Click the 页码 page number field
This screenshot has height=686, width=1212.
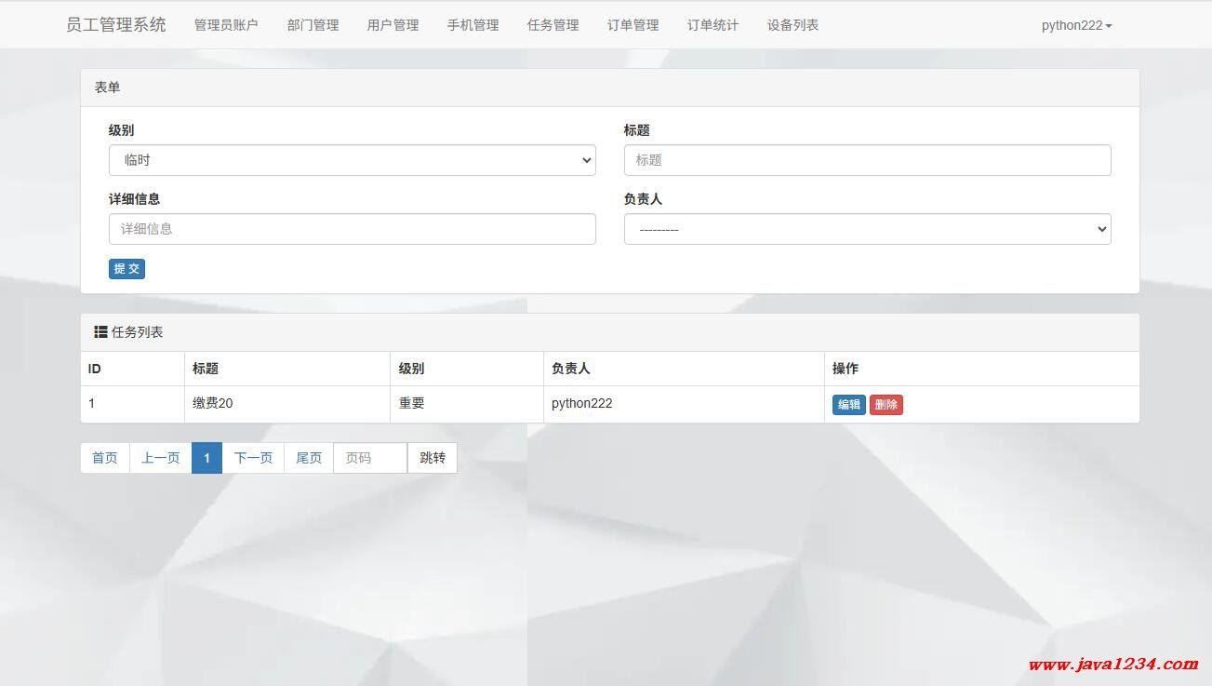369,458
